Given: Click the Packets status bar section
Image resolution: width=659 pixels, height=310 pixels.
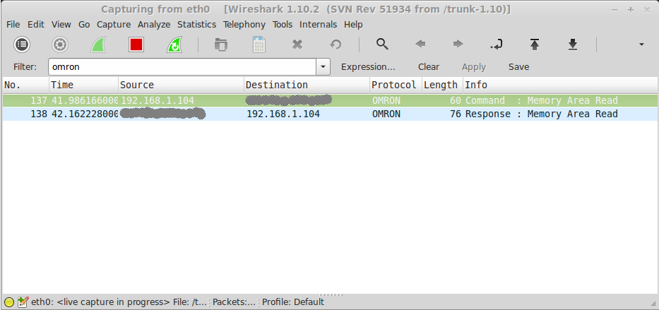Looking at the screenshot, I should [234, 302].
